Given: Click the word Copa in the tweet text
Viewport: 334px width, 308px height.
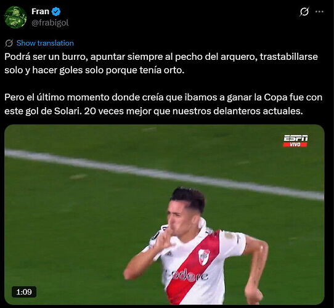Looking at the screenshot, I should click(x=275, y=97).
